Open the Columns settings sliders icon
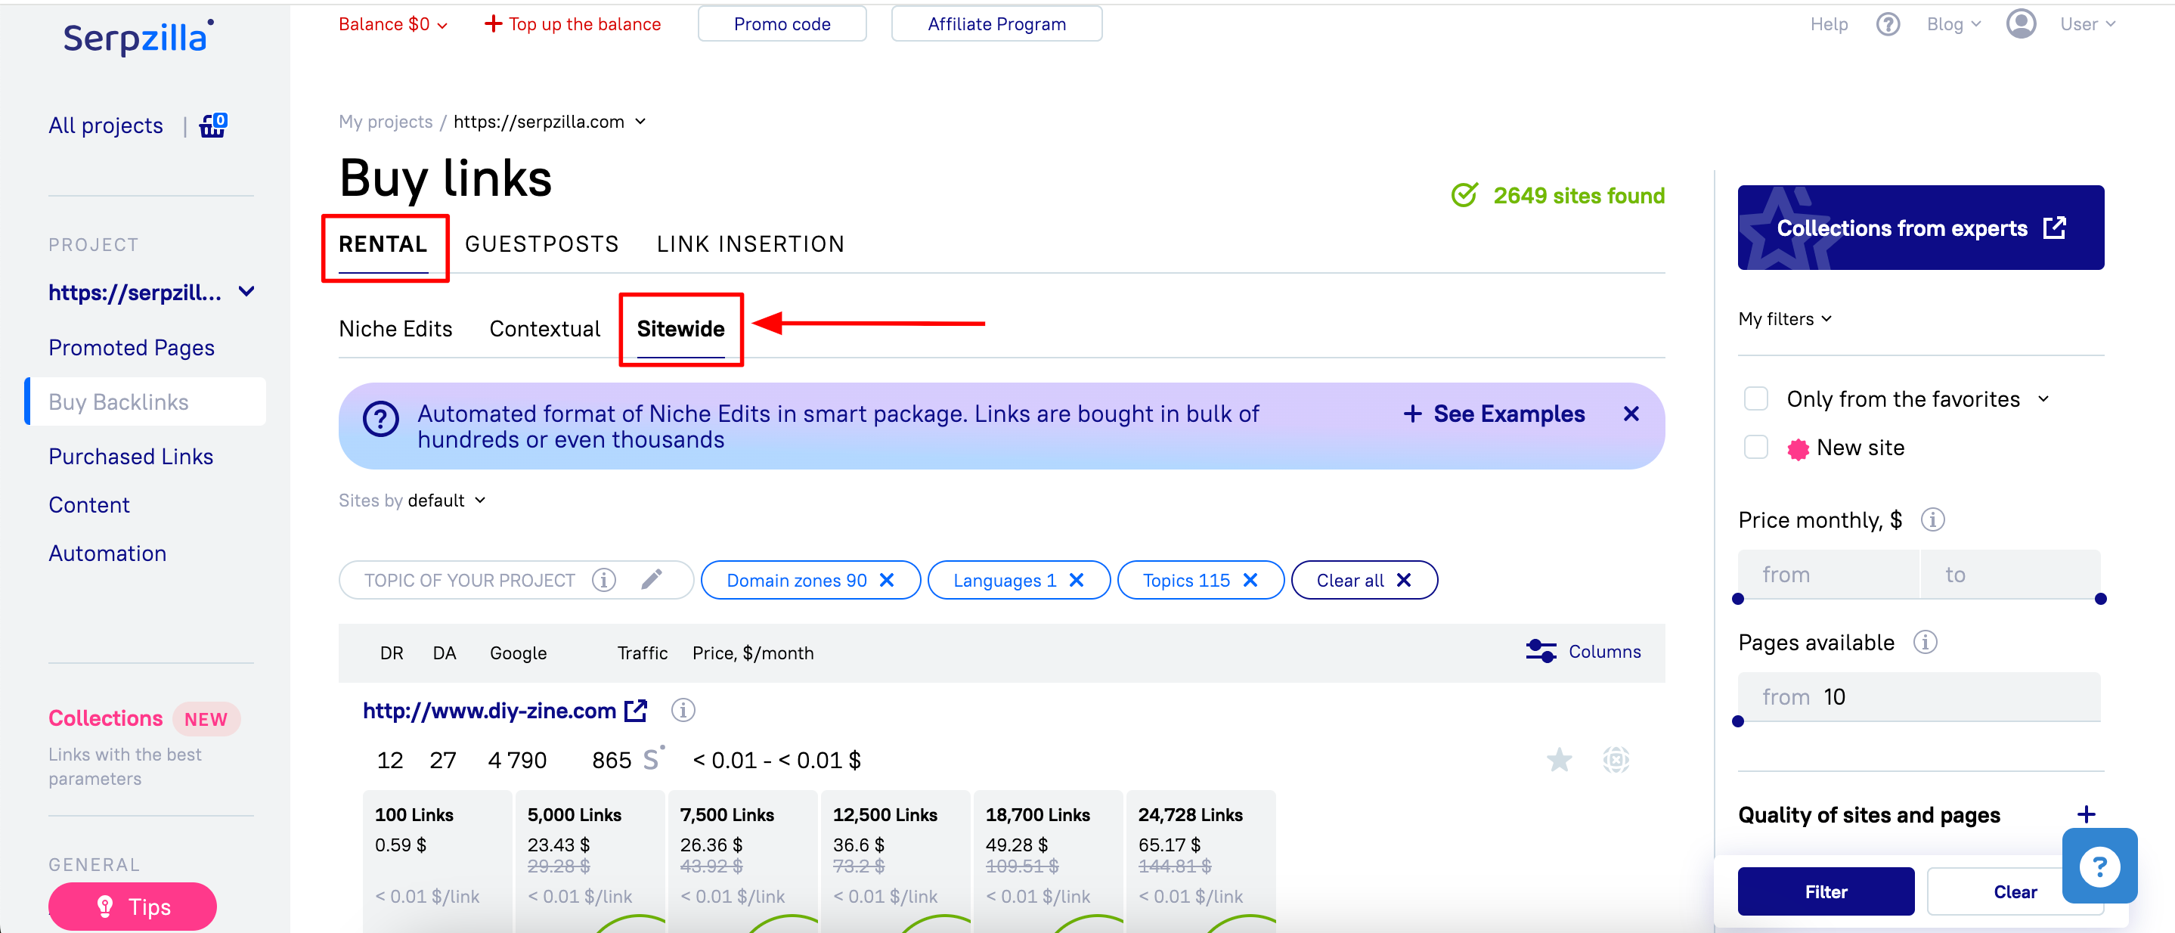 point(1541,651)
